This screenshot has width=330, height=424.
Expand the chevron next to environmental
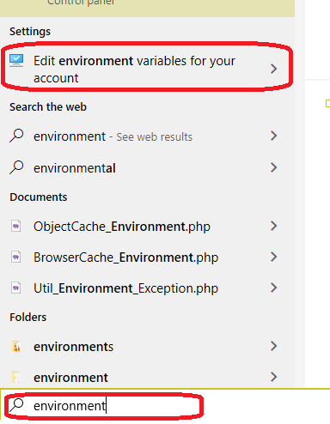tap(274, 167)
